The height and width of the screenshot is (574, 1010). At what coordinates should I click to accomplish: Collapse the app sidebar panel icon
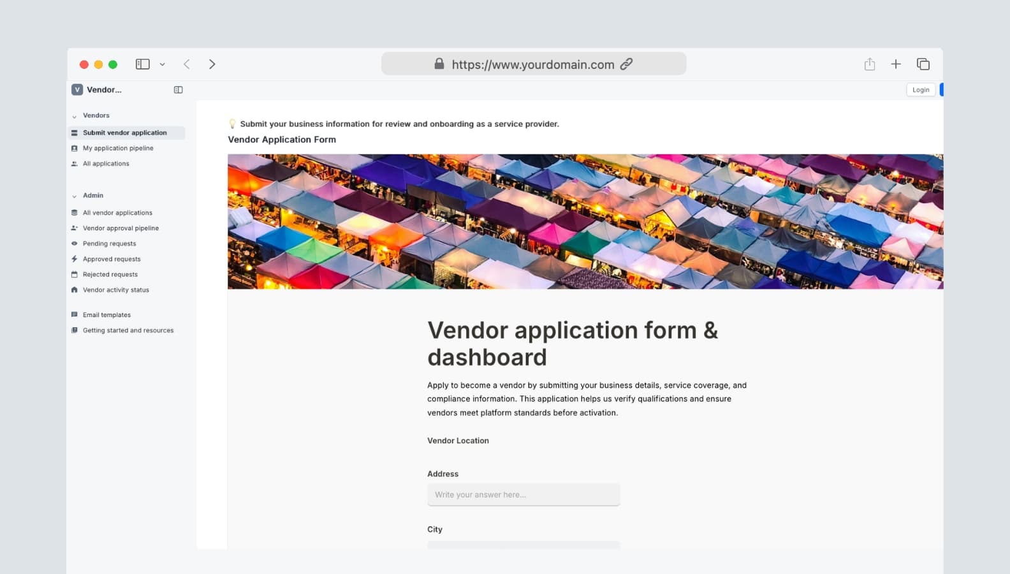tap(179, 90)
